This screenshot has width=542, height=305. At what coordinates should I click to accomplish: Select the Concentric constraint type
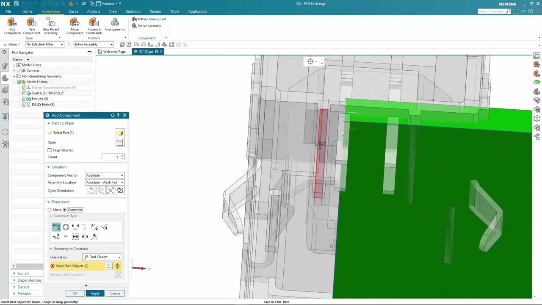pyautogui.click(x=66, y=227)
